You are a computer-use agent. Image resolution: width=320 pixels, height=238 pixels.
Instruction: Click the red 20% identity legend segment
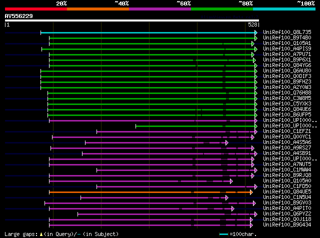pyautogui.click(x=36, y=9)
